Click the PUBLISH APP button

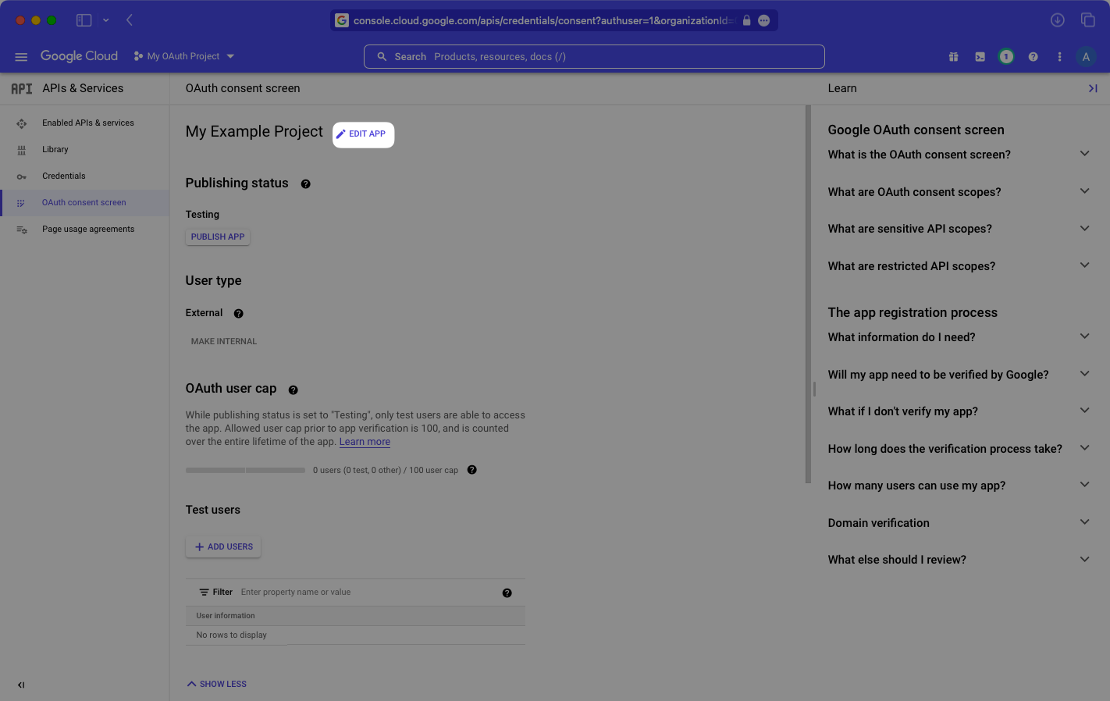pyautogui.click(x=217, y=237)
